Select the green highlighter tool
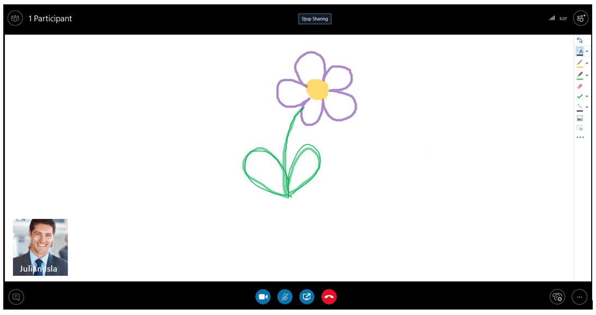Viewport: 596px width, 315px height. [580, 75]
